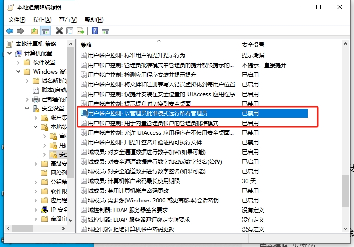The height and width of the screenshot is (247, 354).
Task: Expand the 软件限 tree node
Action: pos(36,191)
